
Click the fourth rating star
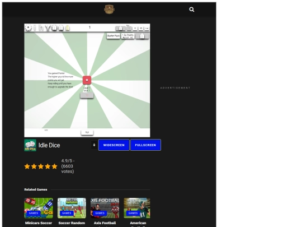pos(48,166)
